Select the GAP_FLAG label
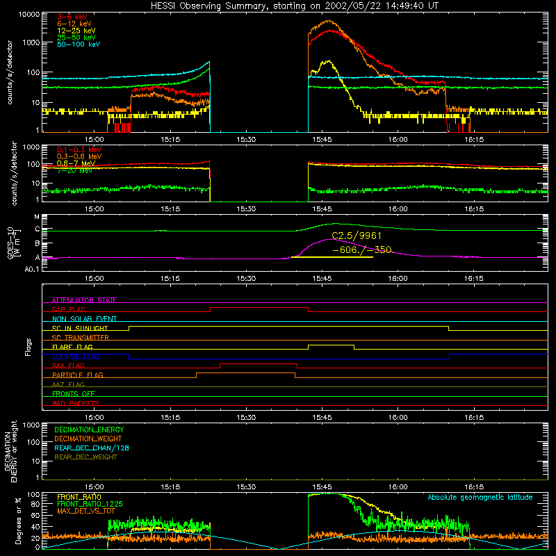 click(x=68, y=309)
